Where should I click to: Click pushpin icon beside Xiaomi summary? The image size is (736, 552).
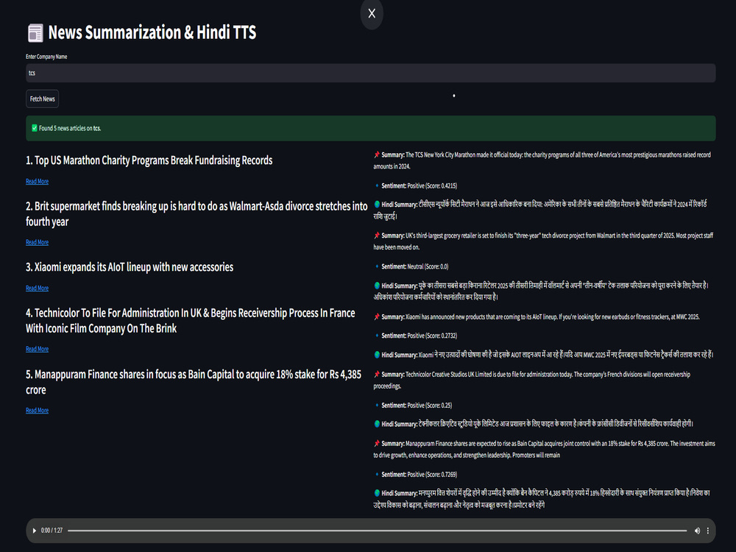(376, 316)
